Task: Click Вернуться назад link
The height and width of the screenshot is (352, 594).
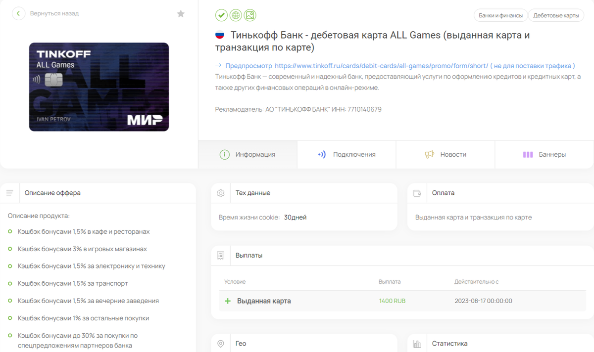Action: [54, 13]
